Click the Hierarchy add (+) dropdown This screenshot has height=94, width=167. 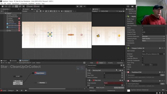[x=2, y=11]
